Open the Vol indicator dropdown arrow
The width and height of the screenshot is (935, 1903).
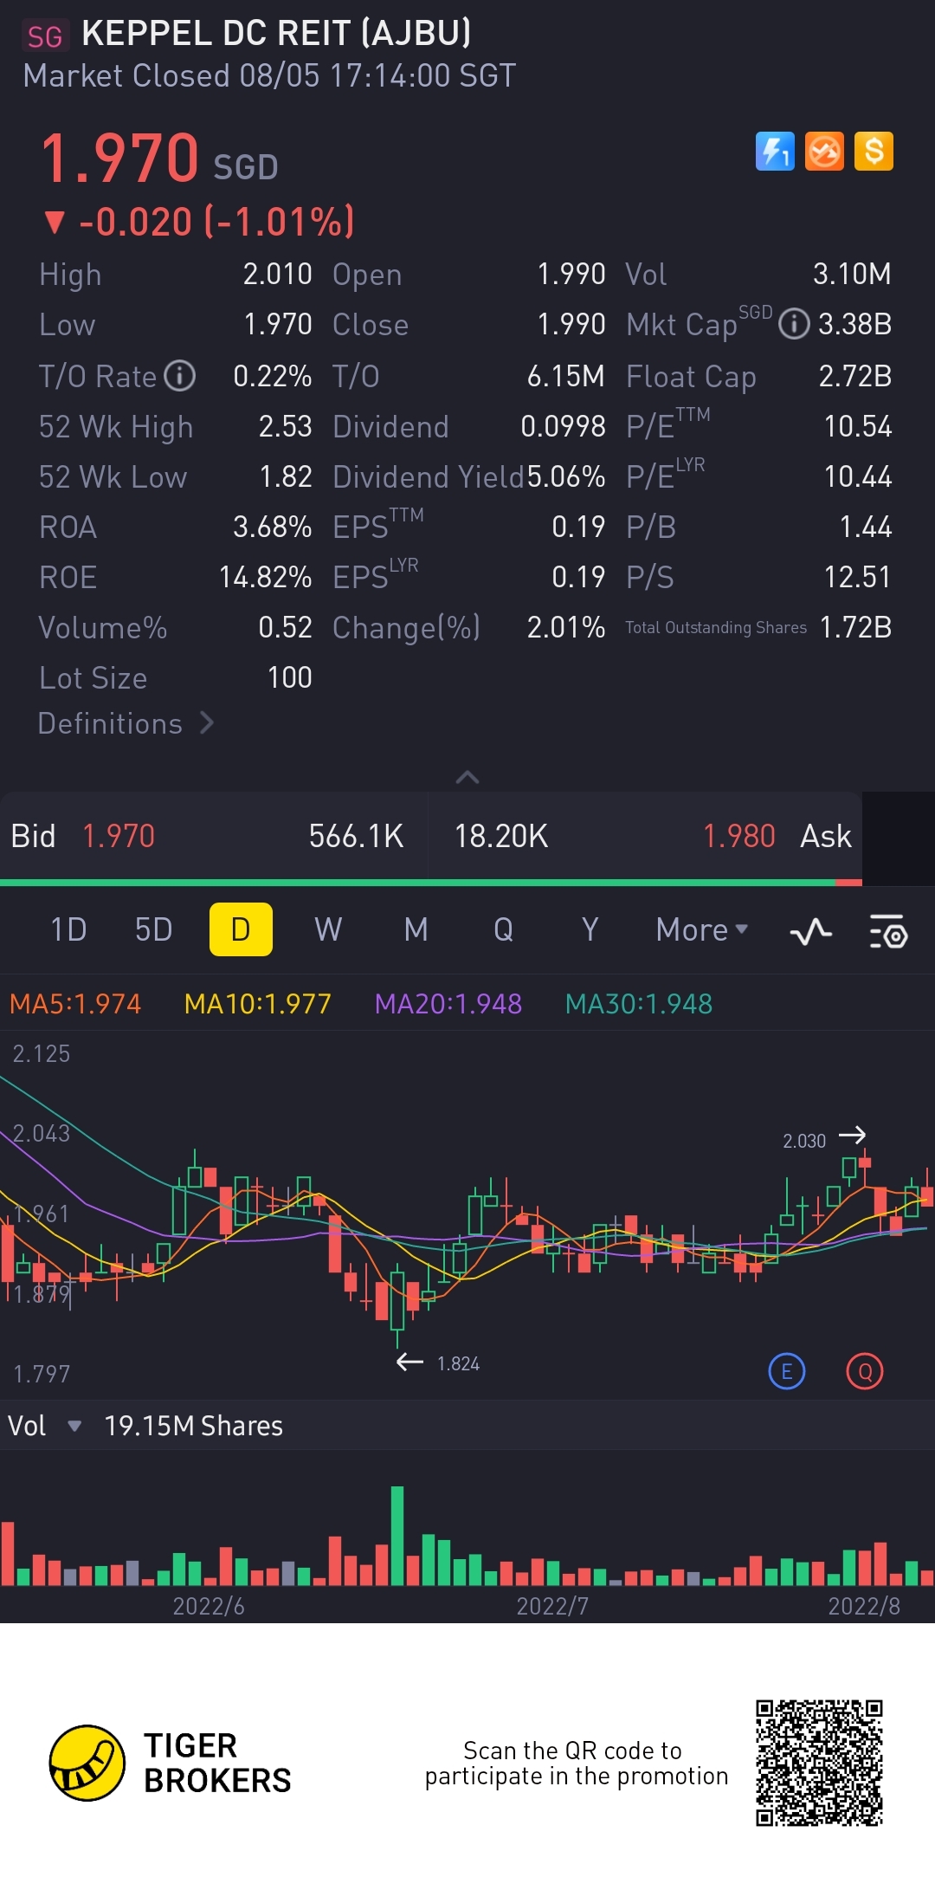(x=74, y=1426)
